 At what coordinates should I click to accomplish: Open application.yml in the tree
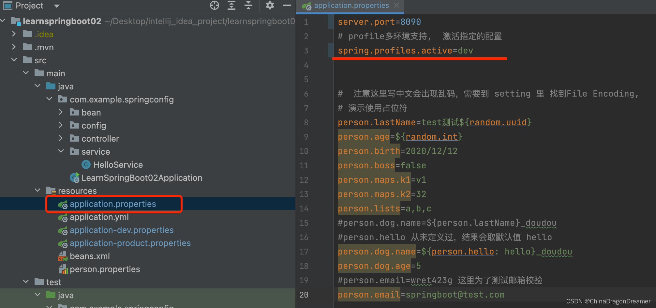click(99, 217)
